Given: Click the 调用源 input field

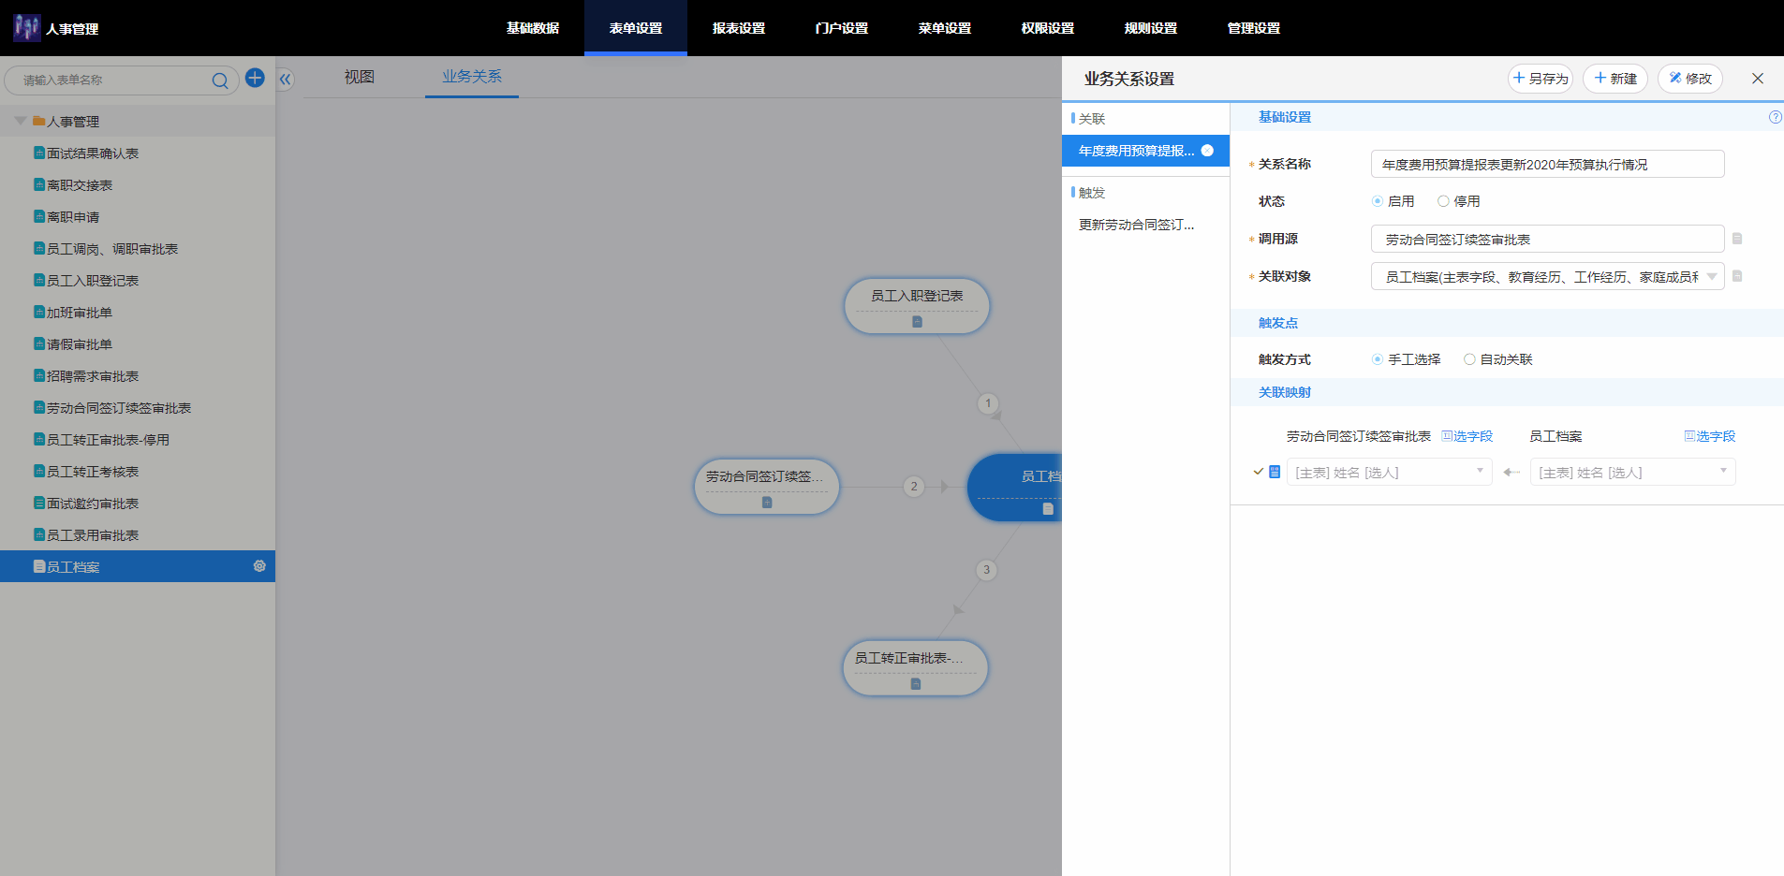Looking at the screenshot, I should [x=1547, y=239].
